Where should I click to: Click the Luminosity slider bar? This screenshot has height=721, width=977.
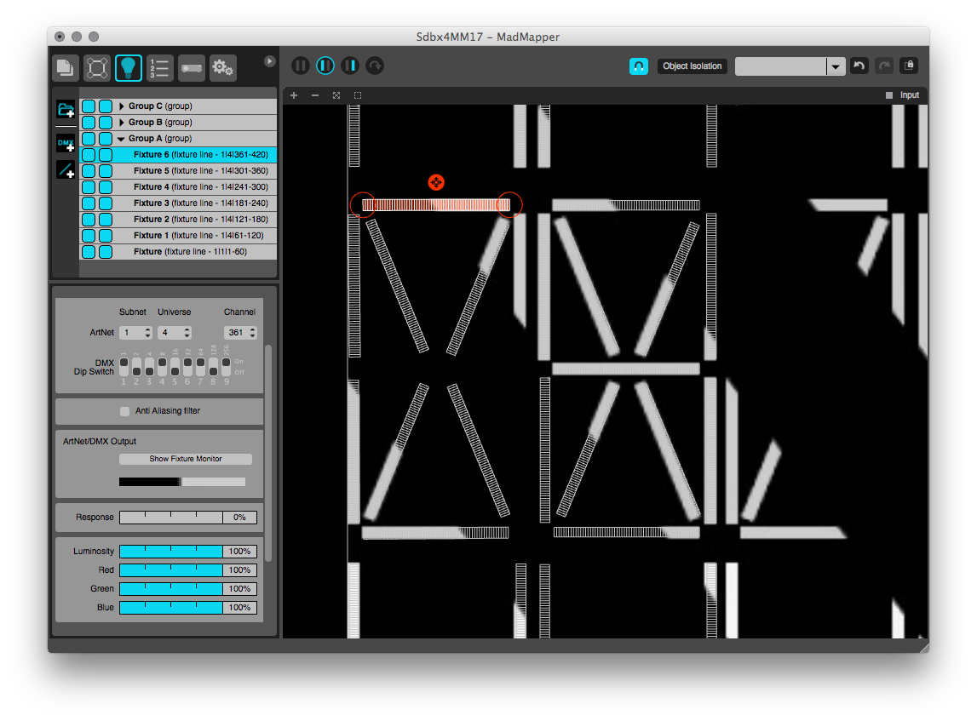click(170, 552)
